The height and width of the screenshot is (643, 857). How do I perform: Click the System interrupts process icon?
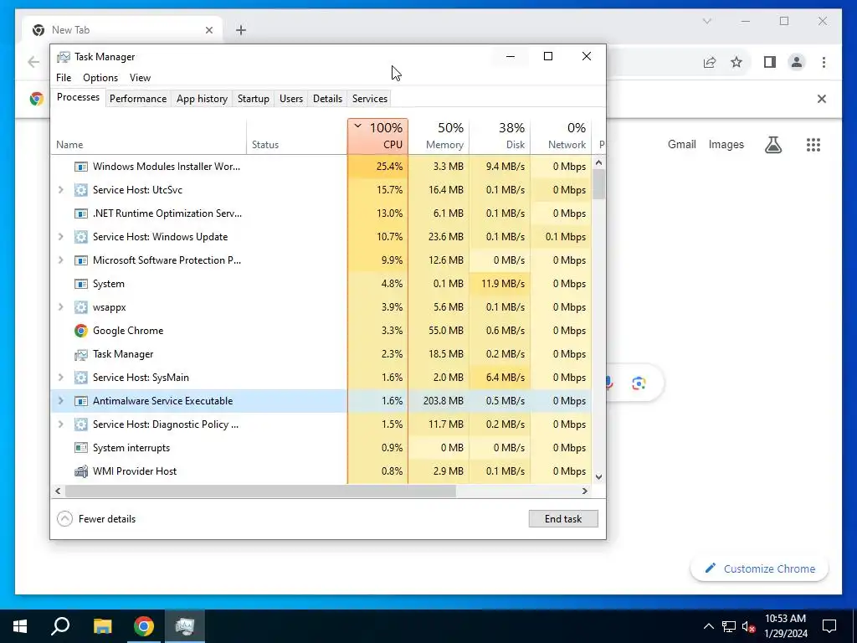(81, 448)
